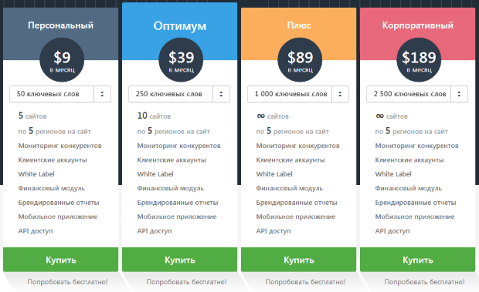Open the 50 ключевых слов dropdown
Viewport: 479px width, 292px height.
60,94
